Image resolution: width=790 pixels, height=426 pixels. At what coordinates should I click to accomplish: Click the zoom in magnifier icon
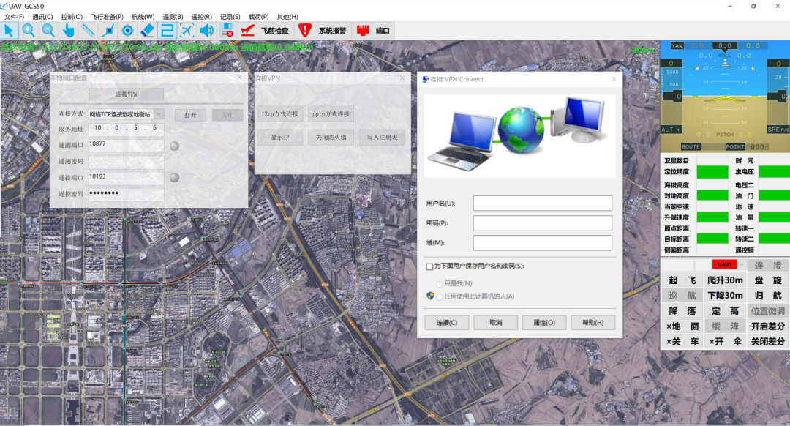click(x=29, y=30)
